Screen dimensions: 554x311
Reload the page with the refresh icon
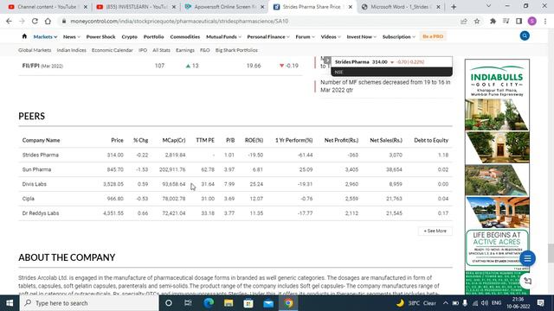(35, 21)
